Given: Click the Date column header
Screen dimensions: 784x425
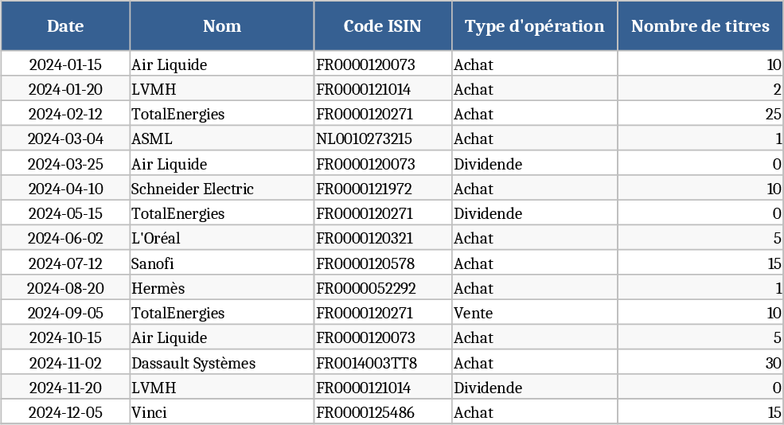Looking at the screenshot, I should tap(65, 26).
